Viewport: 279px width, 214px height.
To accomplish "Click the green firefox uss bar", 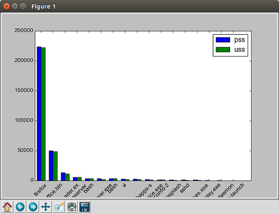I will pos(43,113).
